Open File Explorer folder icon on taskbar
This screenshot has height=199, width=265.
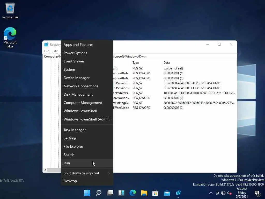144,193
